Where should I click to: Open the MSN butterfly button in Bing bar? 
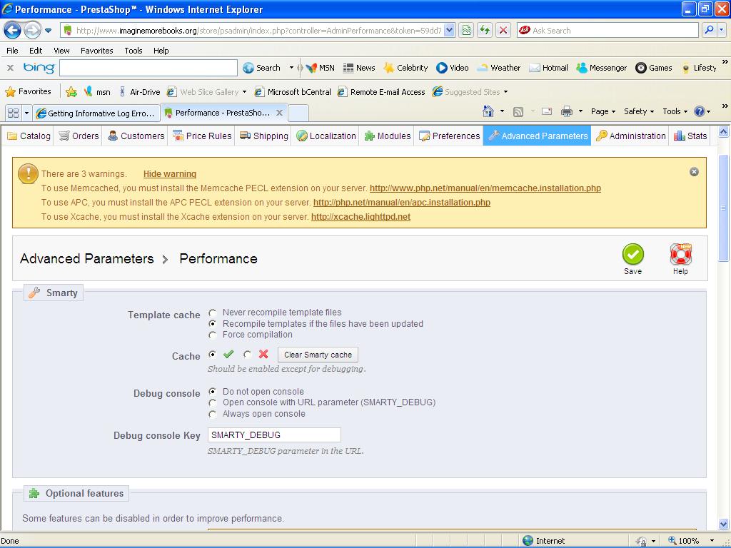click(321, 68)
